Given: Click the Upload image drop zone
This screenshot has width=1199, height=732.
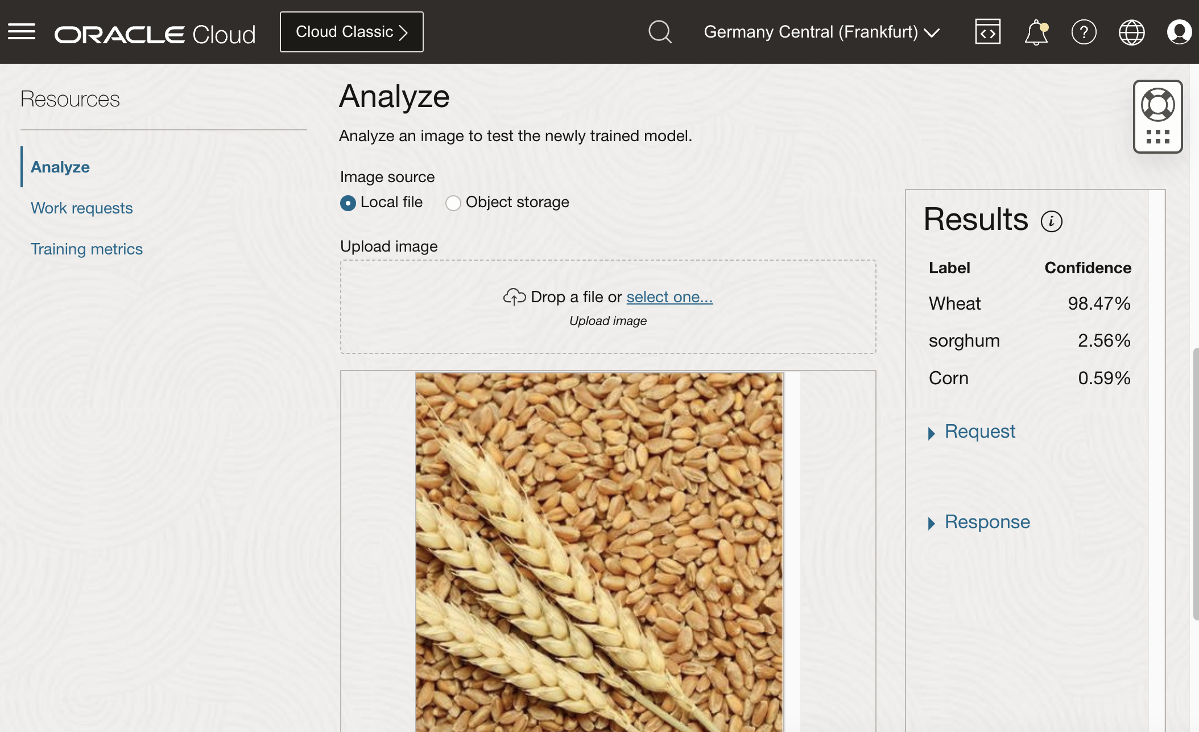Looking at the screenshot, I should pyautogui.click(x=608, y=307).
